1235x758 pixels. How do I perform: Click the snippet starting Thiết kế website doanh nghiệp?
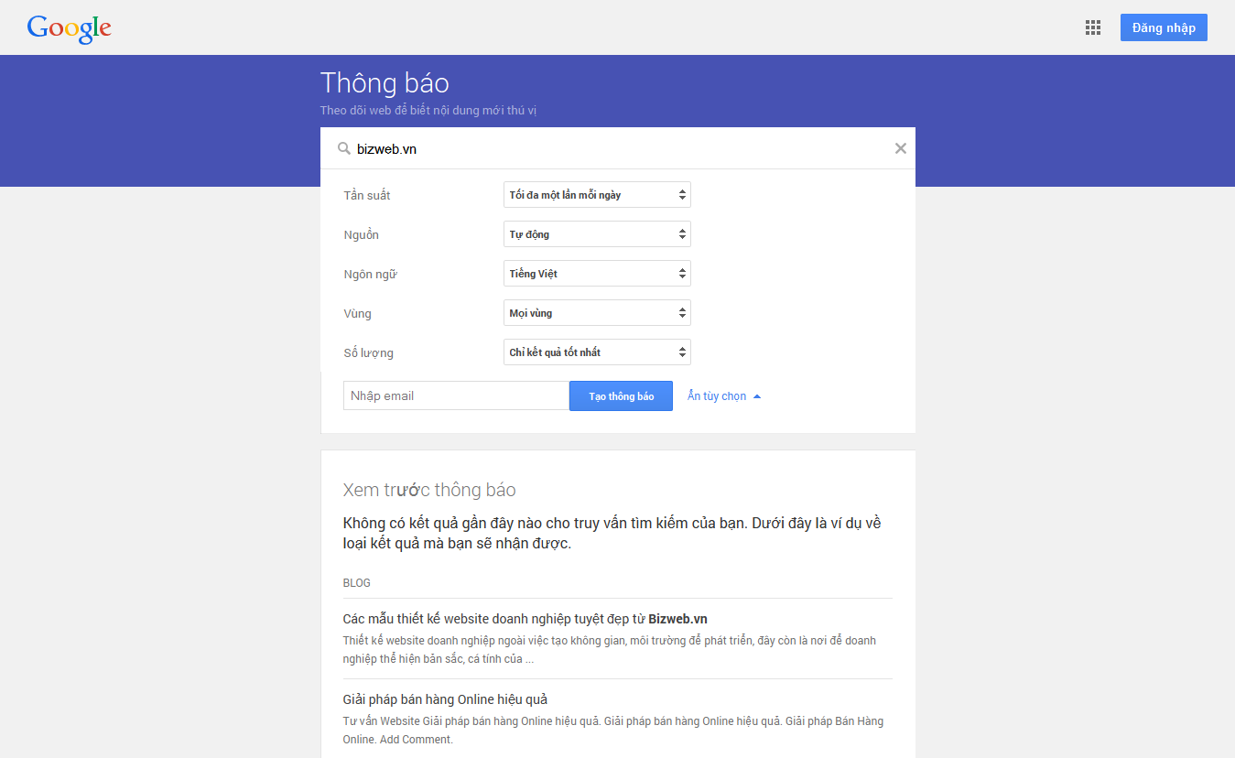(x=610, y=649)
